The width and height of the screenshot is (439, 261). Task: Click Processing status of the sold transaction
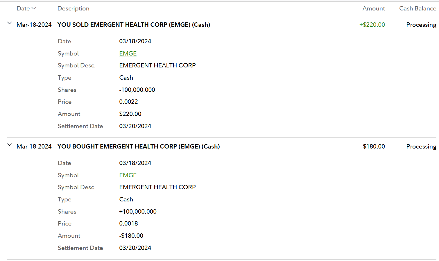(421, 25)
